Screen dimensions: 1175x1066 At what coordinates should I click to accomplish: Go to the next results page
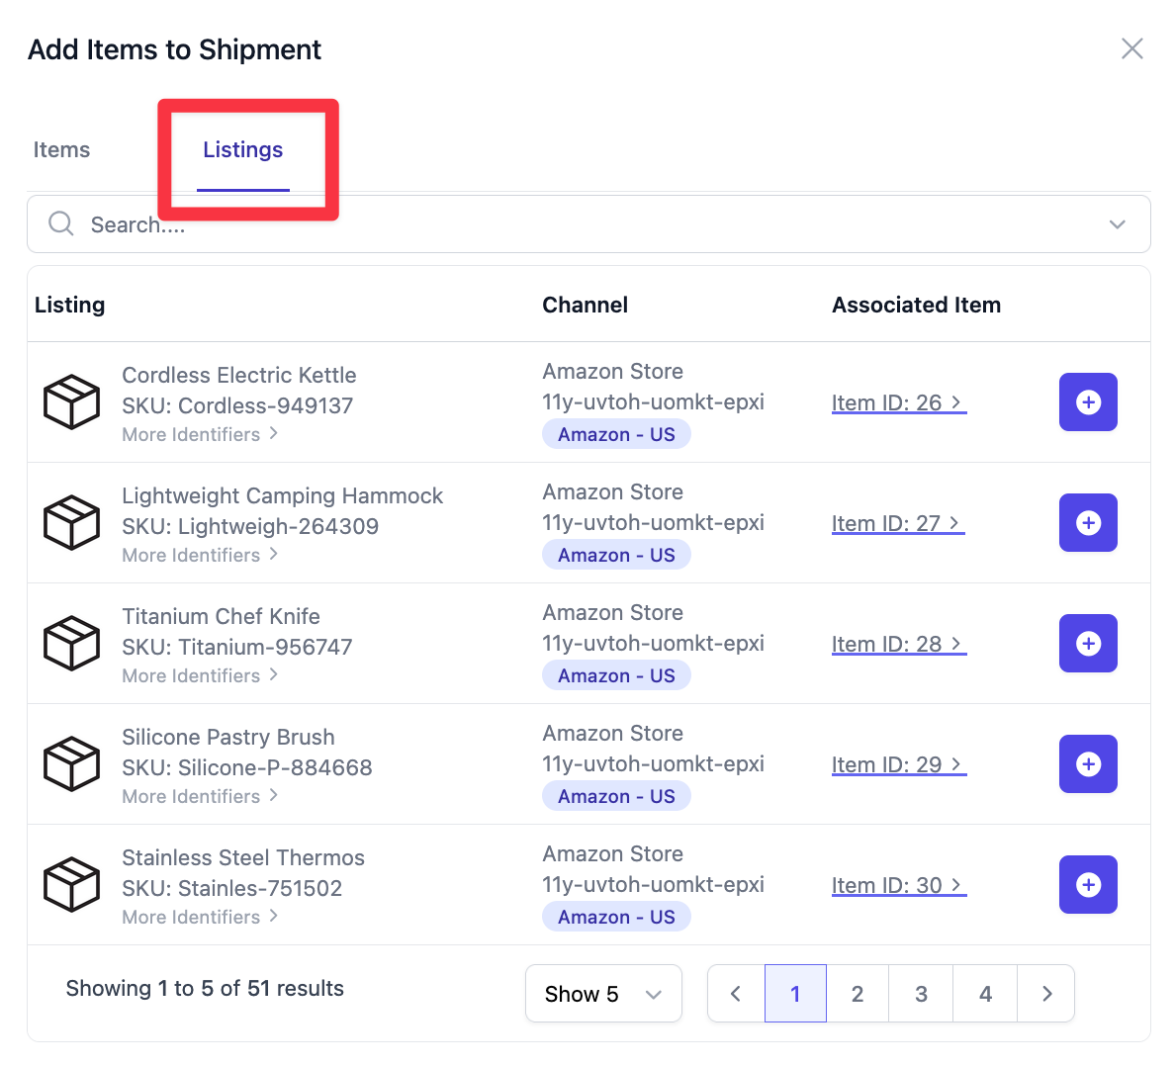pyautogui.click(x=1046, y=994)
